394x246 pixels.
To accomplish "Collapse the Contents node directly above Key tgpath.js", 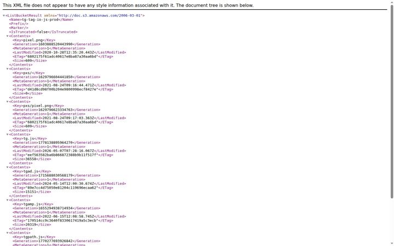I will (x=7, y=233).
